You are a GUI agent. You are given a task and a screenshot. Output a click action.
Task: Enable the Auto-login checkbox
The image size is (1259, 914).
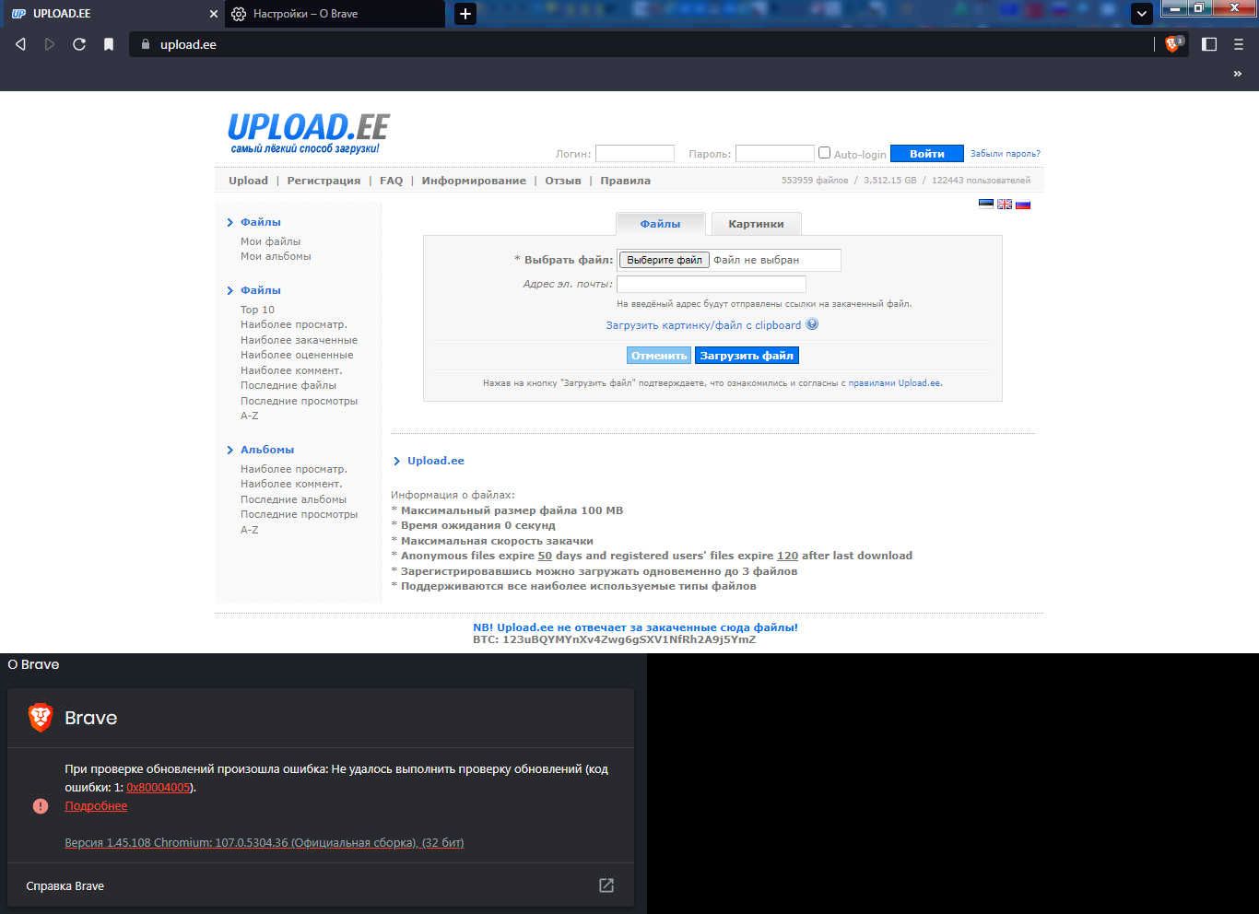pyautogui.click(x=824, y=153)
